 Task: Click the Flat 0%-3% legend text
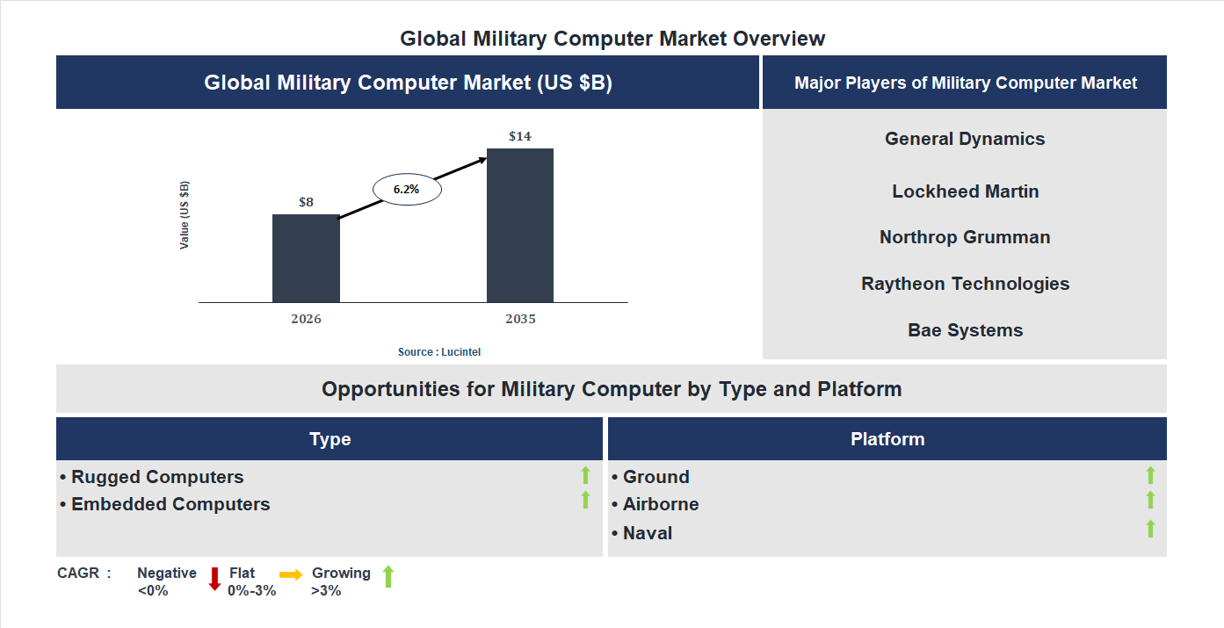point(251,581)
